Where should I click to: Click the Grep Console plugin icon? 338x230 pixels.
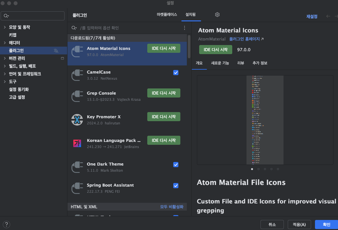point(77,96)
